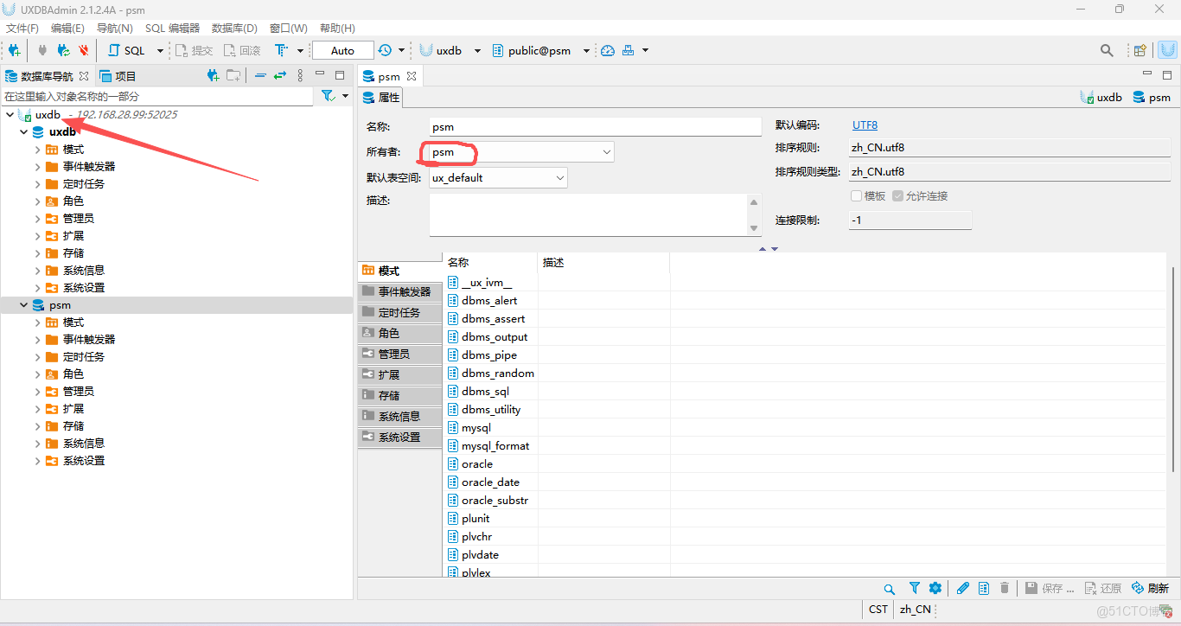
Task: Click the uxdb breadcrumb in the editor header
Action: tap(1101, 98)
